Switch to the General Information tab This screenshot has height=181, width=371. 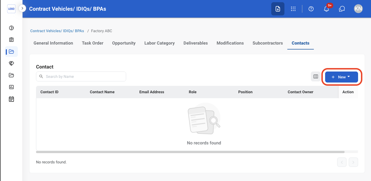click(53, 43)
